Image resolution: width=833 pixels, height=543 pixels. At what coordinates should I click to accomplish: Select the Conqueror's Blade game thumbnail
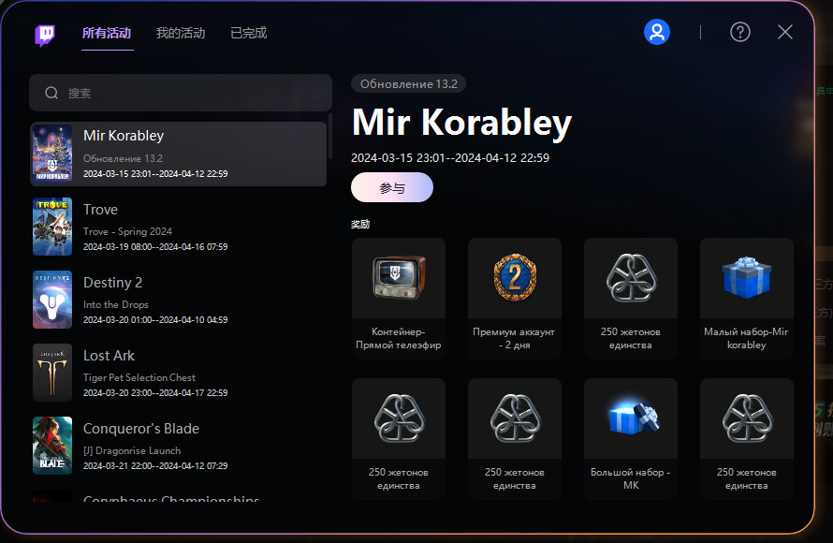click(52, 446)
